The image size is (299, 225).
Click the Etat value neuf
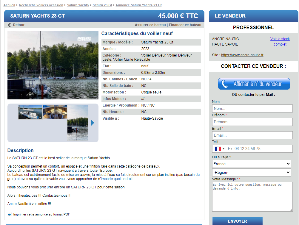click(145, 66)
